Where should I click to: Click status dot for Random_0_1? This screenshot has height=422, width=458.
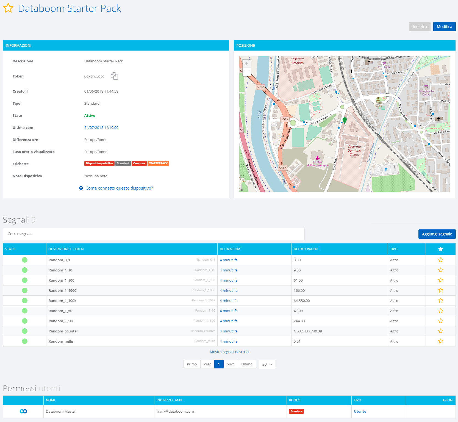click(25, 260)
